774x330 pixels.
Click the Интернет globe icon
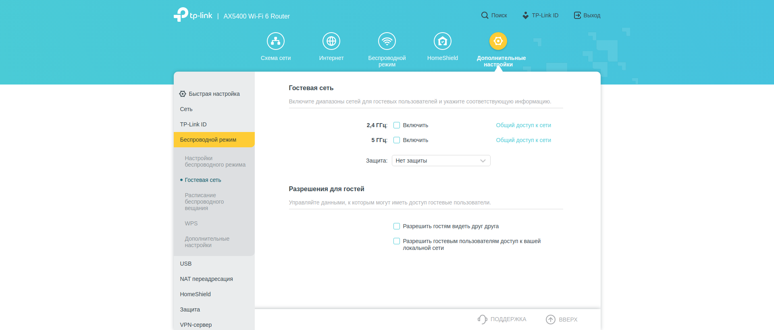click(x=331, y=41)
